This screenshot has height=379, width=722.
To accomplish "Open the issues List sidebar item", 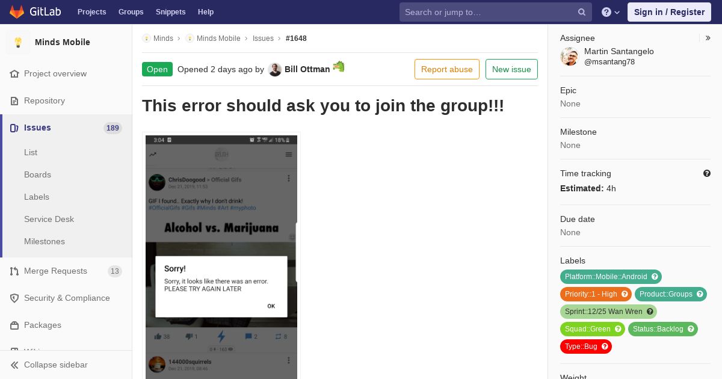I will pyautogui.click(x=31, y=152).
